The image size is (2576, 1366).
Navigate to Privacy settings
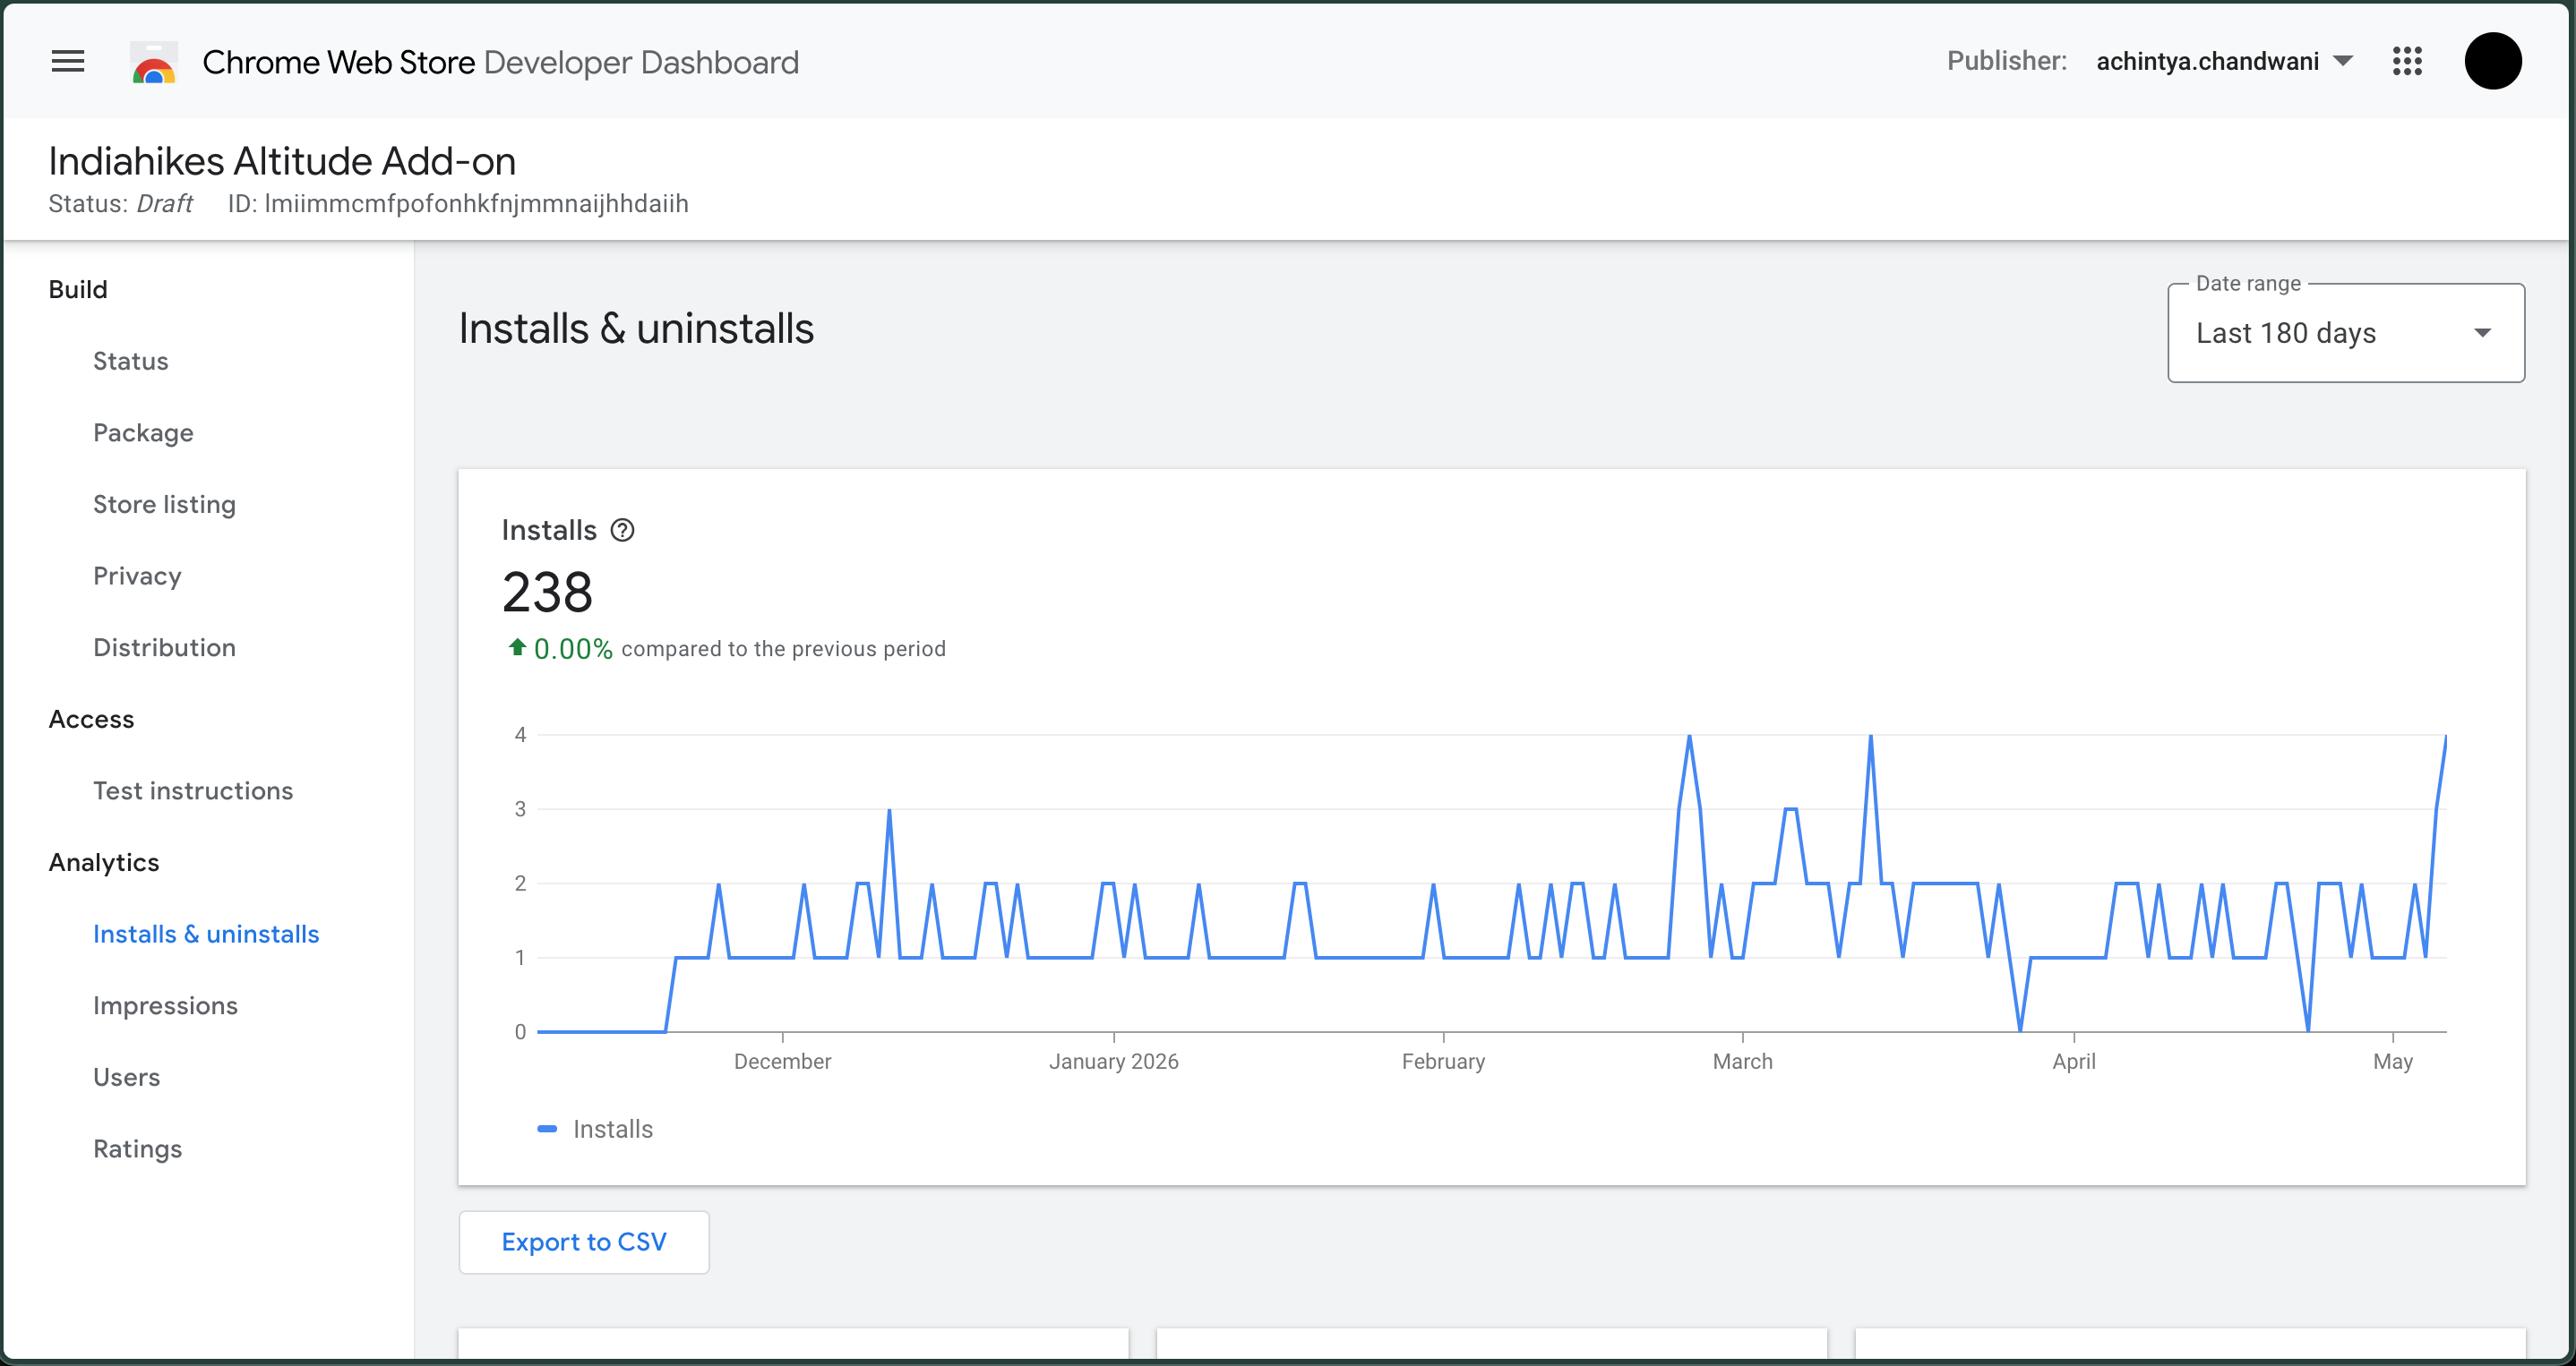click(137, 576)
